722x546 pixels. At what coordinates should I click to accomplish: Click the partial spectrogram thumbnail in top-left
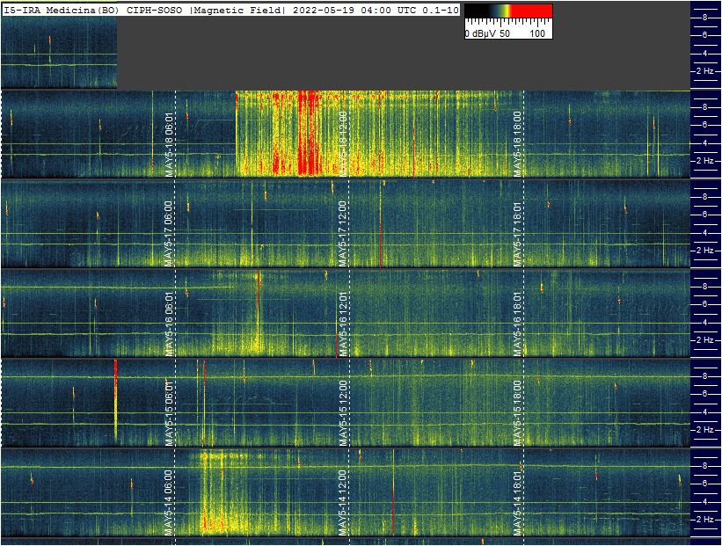[x=59, y=53]
